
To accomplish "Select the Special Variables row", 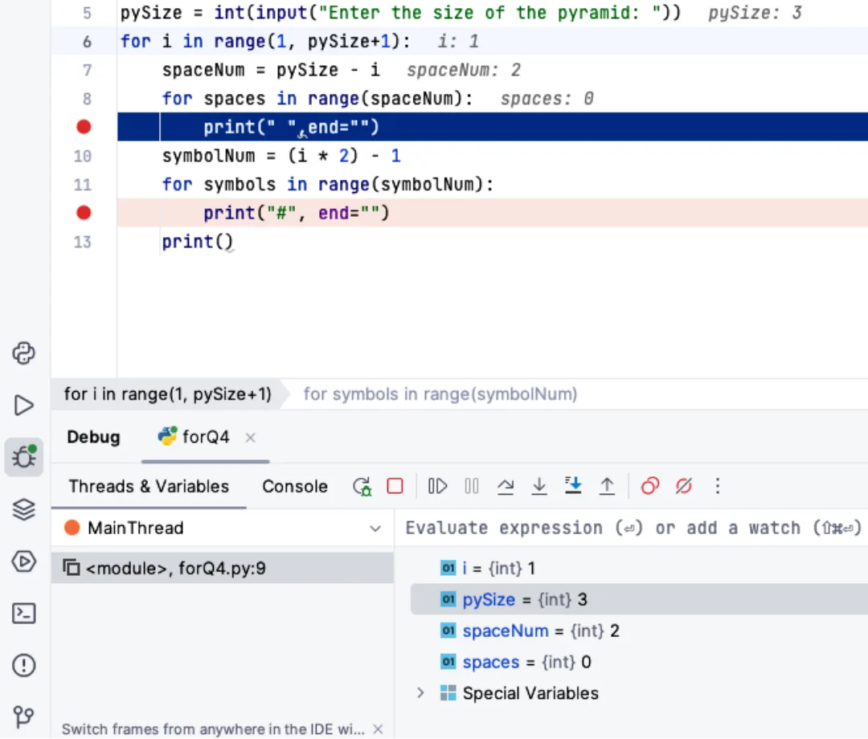I will [x=640, y=693].
